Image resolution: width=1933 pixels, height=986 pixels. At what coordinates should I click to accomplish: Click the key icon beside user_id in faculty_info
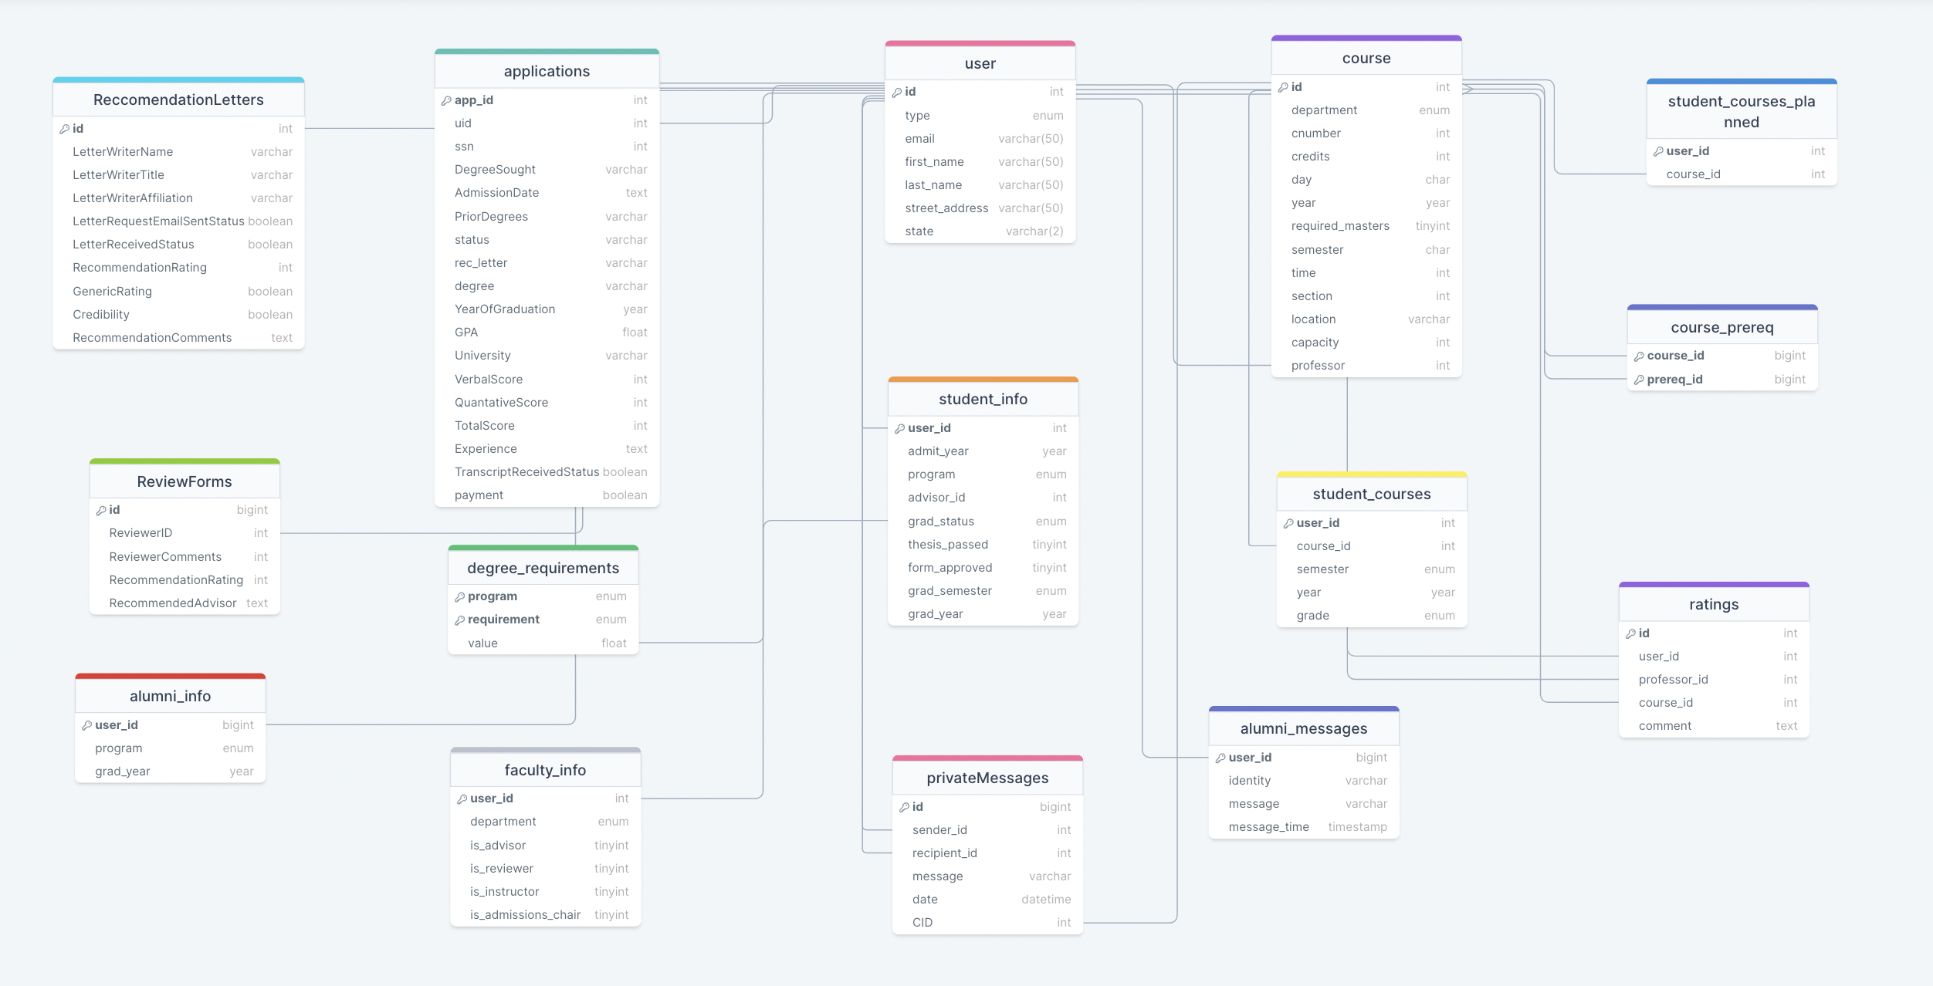[462, 799]
